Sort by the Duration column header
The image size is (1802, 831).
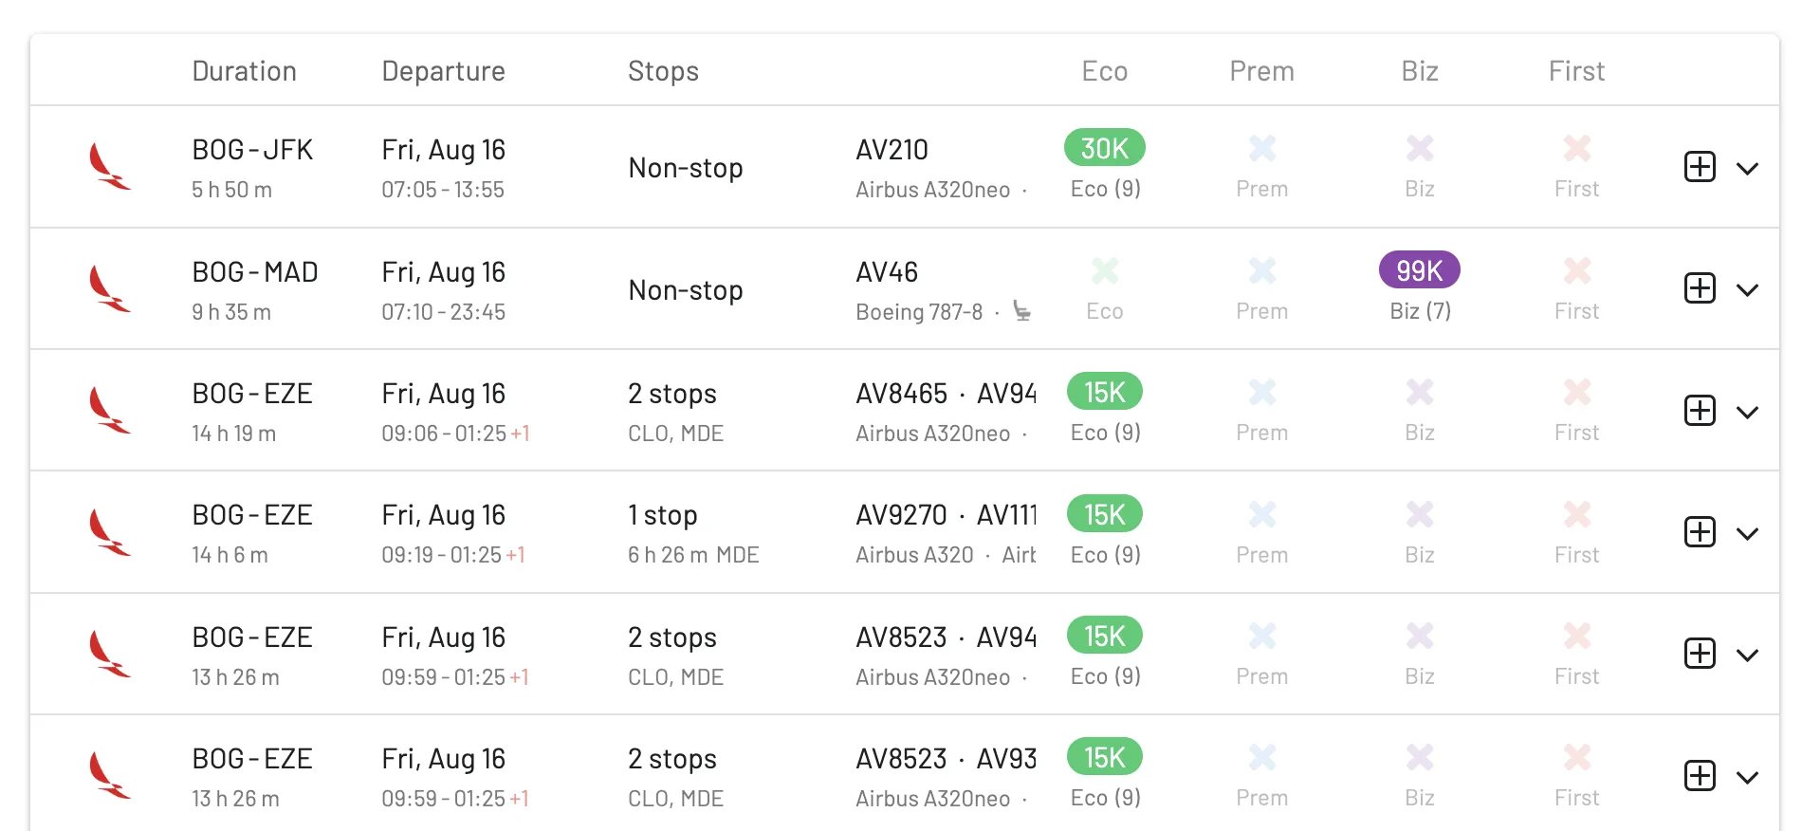click(x=244, y=71)
